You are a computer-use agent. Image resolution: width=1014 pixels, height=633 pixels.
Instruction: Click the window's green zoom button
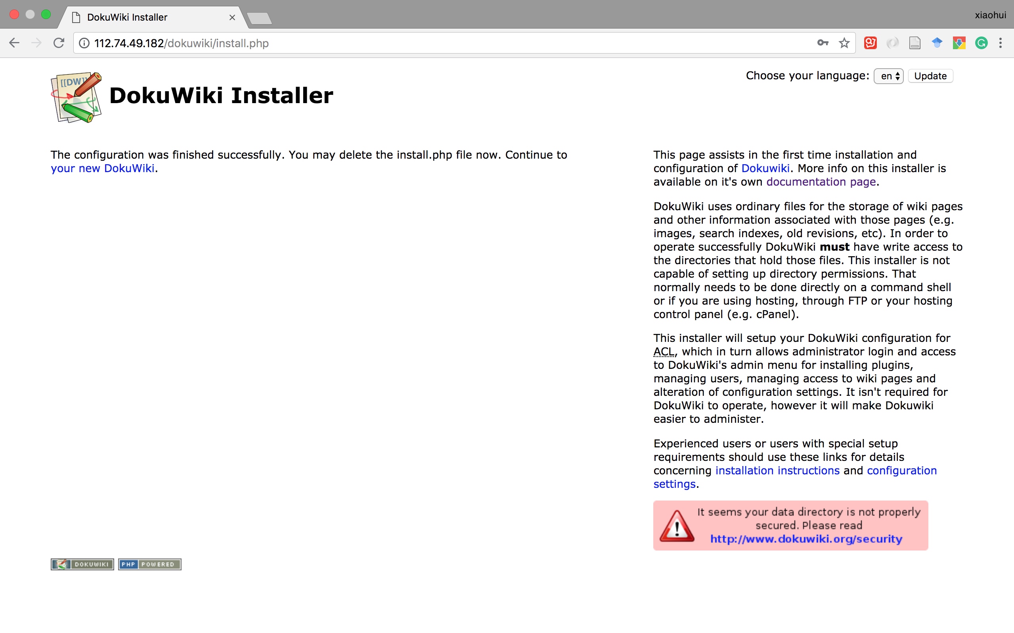pyautogui.click(x=46, y=15)
